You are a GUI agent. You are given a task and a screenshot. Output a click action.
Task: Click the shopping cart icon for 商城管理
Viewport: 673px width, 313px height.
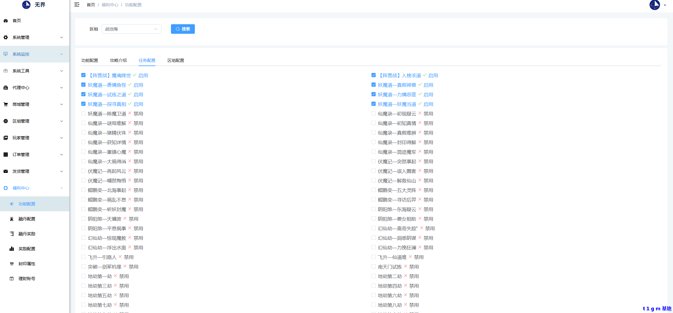click(x=6, y=104)
